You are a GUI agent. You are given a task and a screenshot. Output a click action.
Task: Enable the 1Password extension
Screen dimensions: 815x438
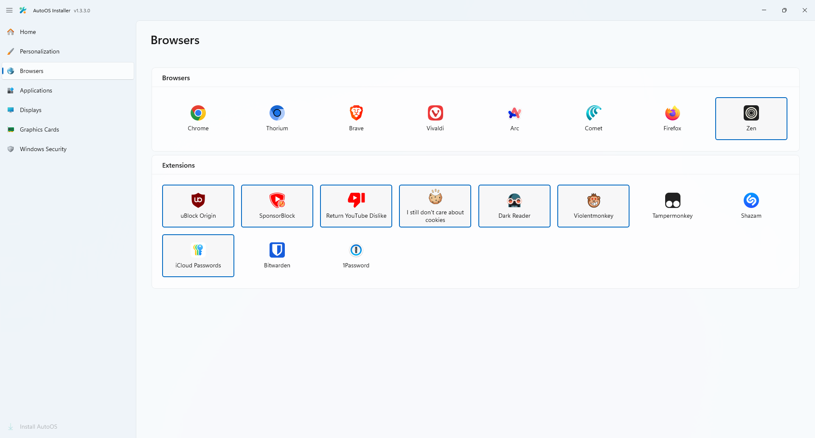(x=356, y=255)
